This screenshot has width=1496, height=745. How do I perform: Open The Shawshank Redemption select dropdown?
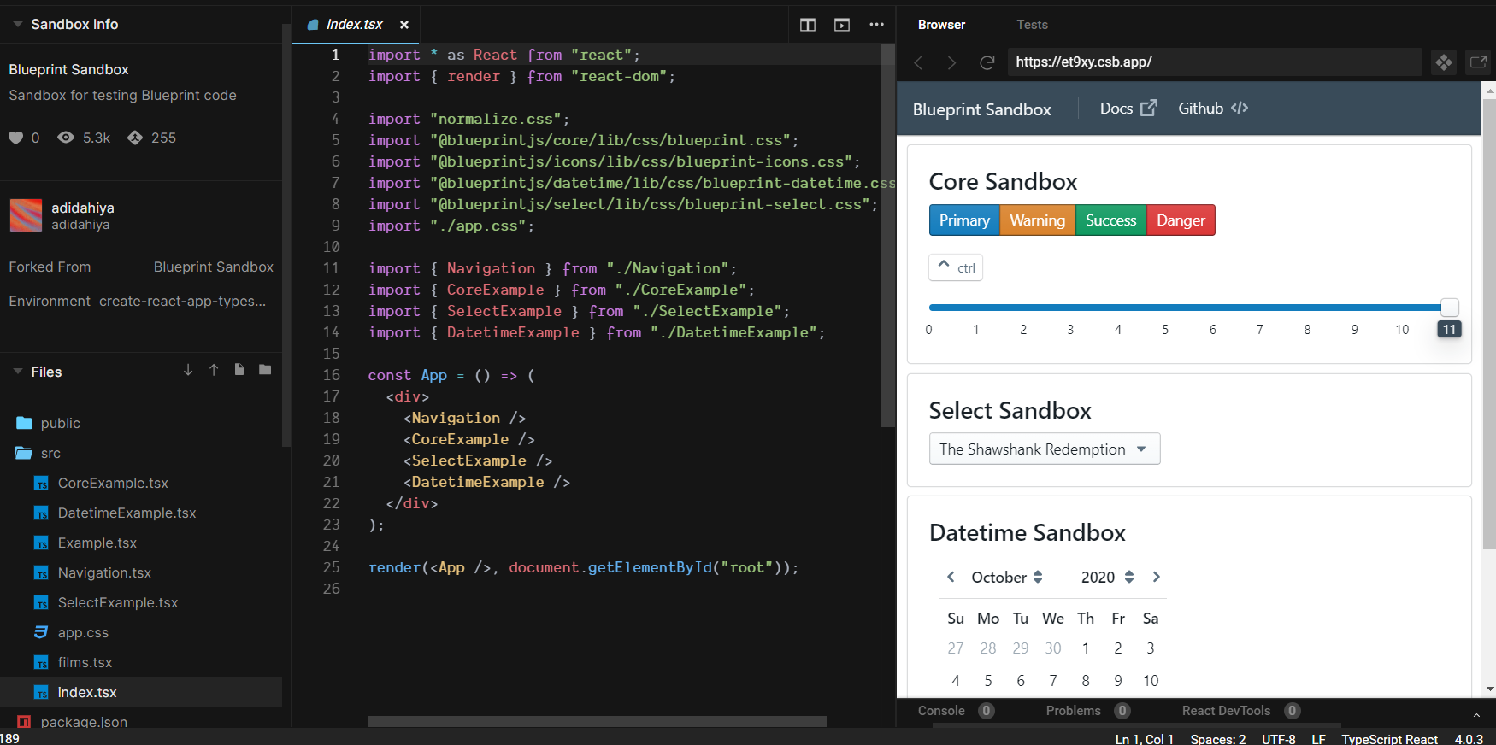1044,449
